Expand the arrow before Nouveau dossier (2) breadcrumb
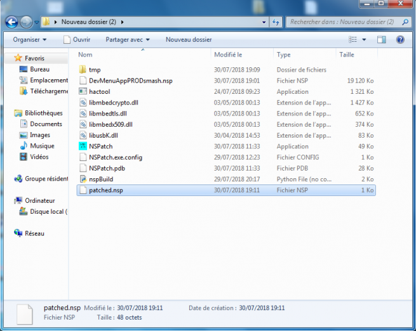 (x=55, y=22)
